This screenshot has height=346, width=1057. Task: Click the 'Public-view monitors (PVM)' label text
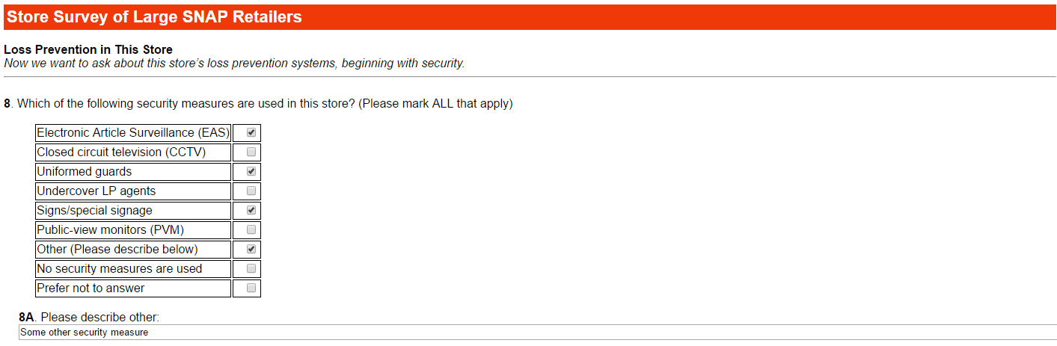click(x=110, y=230)
